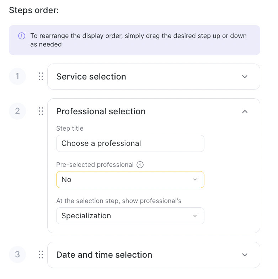
Task: Click the Pre-selected professional label
Action: click(95, 165)
